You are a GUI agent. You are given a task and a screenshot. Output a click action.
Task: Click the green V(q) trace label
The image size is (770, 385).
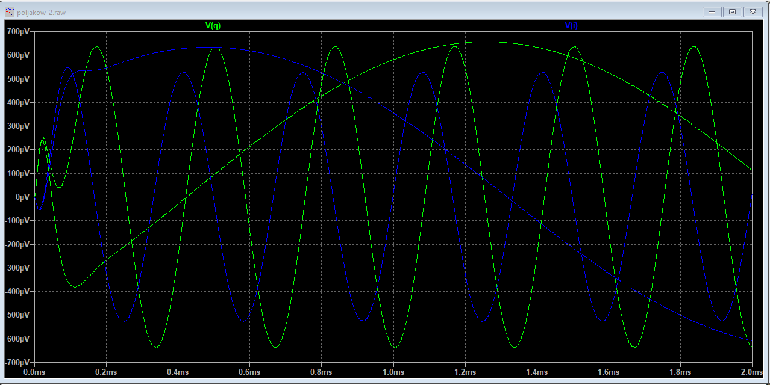pos(213,26)
